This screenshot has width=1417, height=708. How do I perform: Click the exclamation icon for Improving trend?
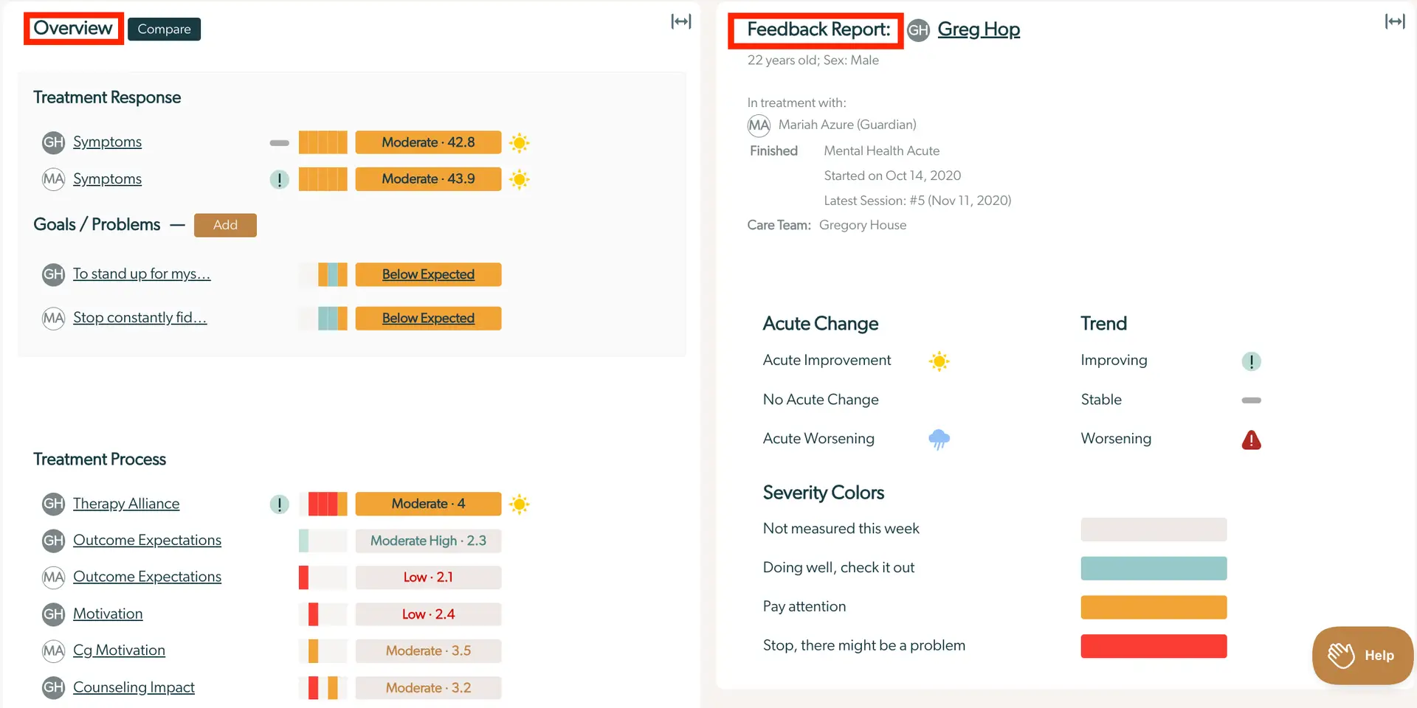click(x=1252, y=361)
